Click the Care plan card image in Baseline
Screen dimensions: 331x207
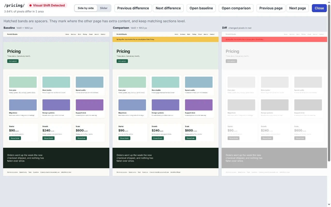23,82
